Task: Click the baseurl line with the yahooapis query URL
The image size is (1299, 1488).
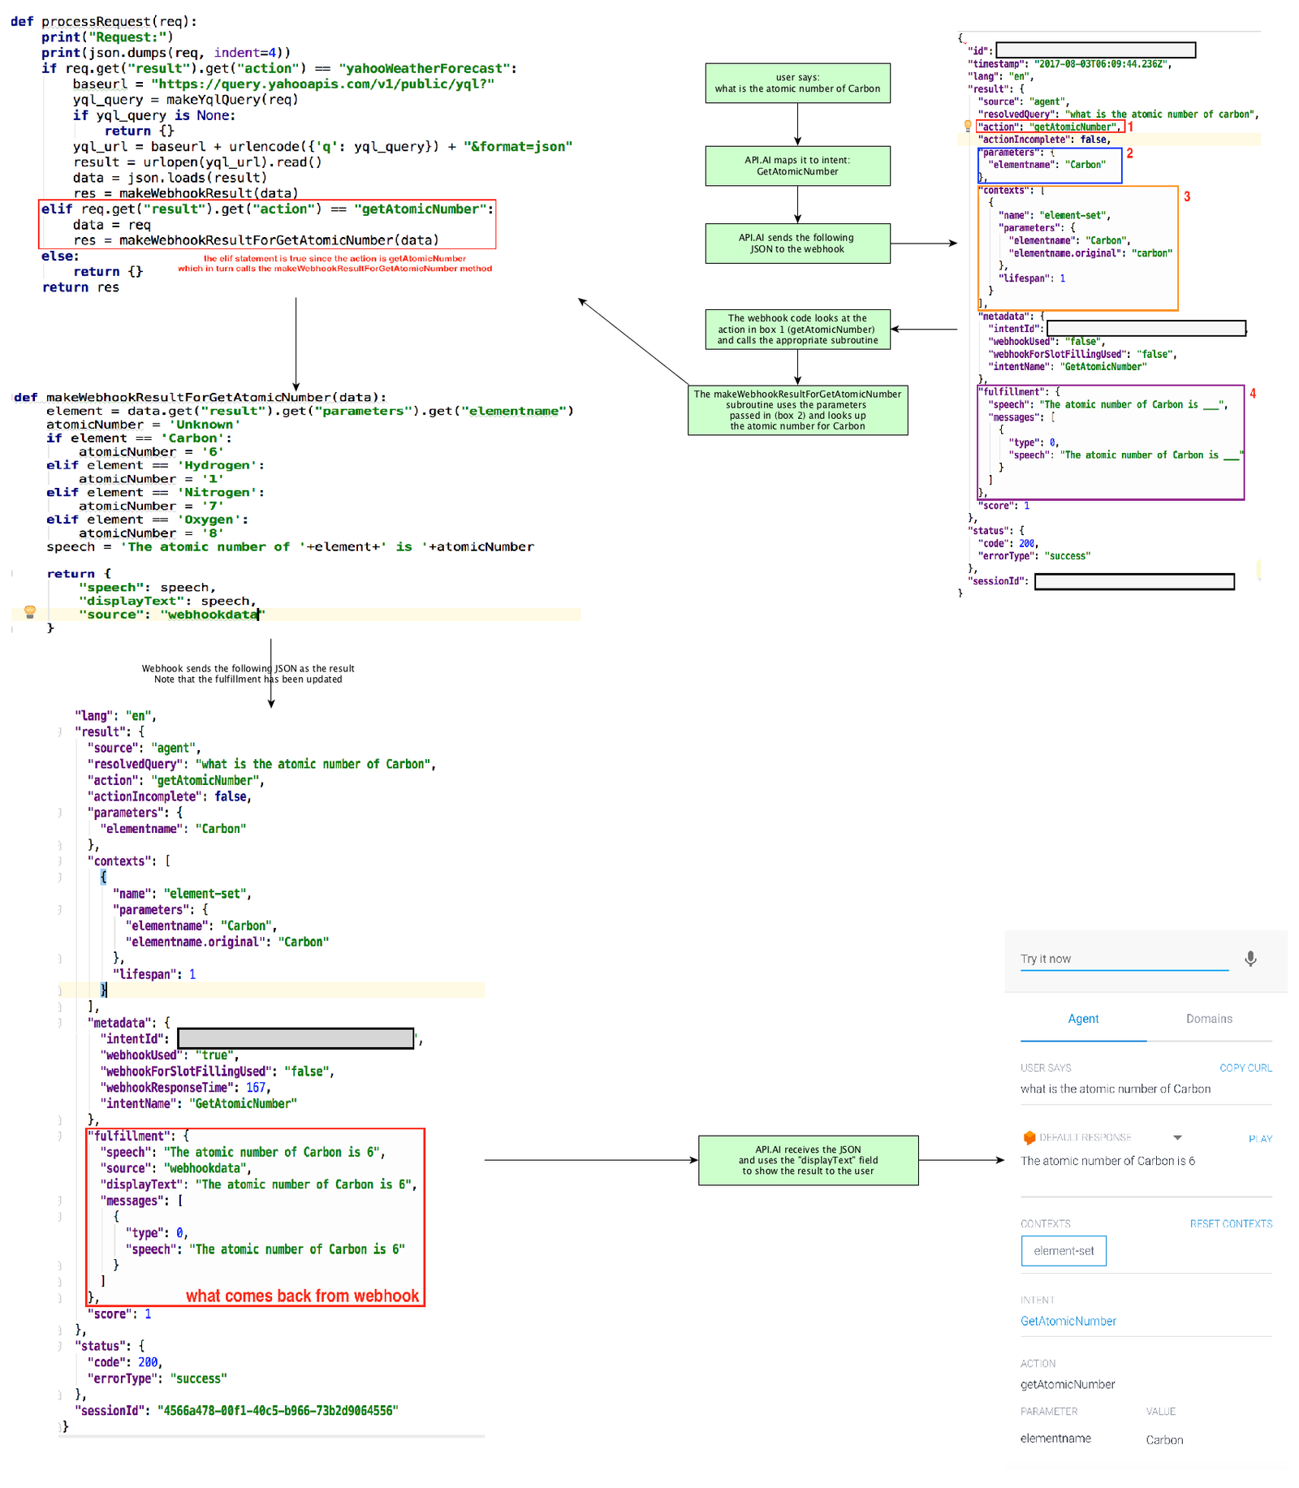Action: [x=283, y=84]
